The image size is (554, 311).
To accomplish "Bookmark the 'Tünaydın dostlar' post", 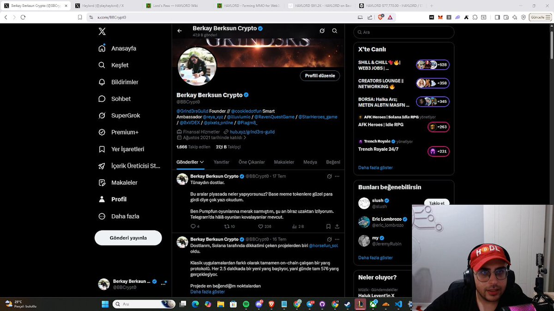I will point(328,227).
